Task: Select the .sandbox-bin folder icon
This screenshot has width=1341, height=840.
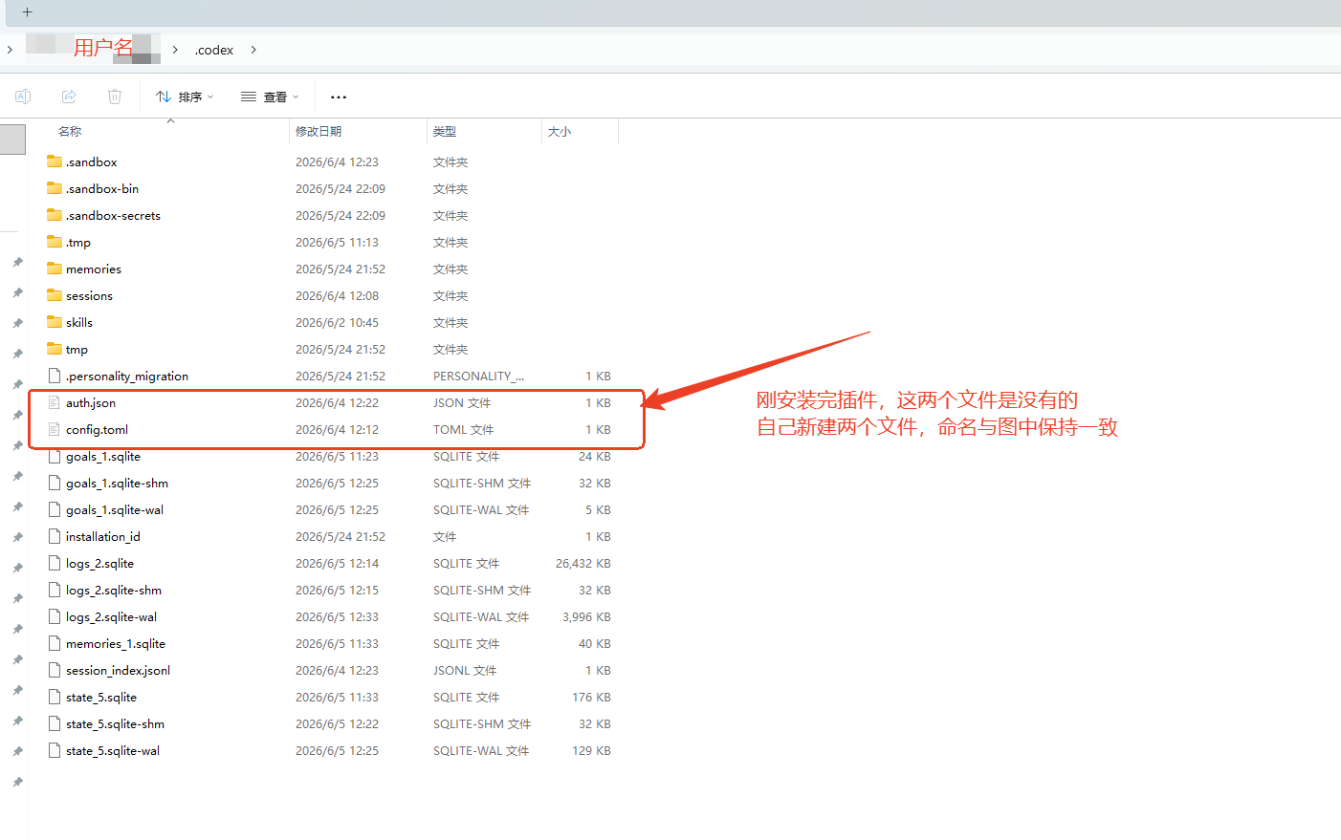Action: click(55, 188)
